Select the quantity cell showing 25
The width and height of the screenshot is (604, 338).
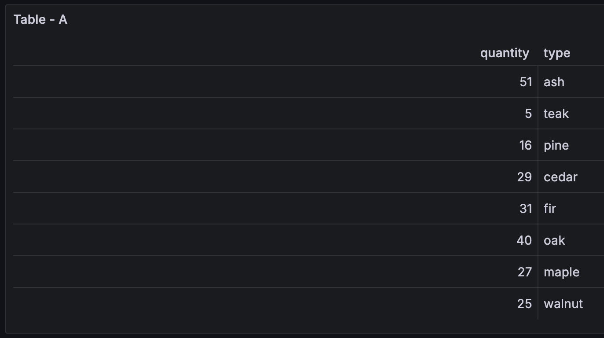[524, 304]
